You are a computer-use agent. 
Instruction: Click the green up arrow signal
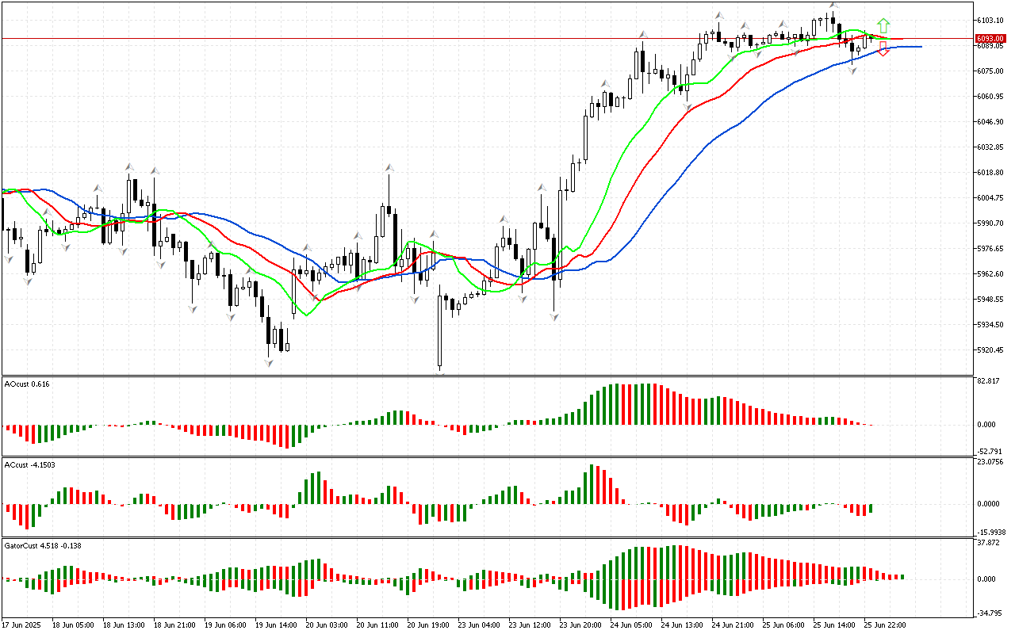[x=883, y=25]
